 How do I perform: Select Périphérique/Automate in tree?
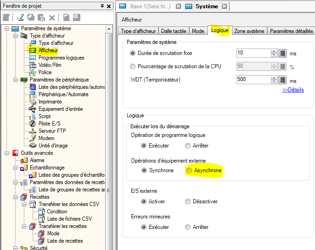pyautogui.click(x=63, y=94)
